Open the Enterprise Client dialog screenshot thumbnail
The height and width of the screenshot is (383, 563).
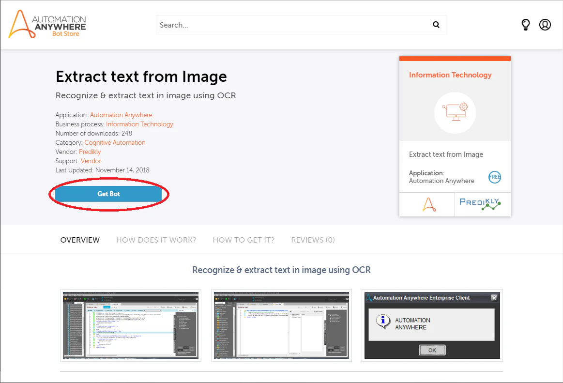pos(432,325)
